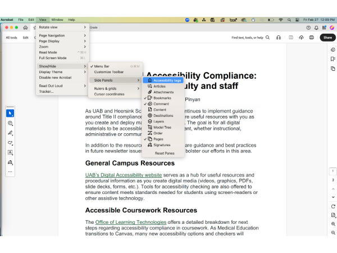Click the zoom out magnifier icon
Screen dimensions: 337x253
[x=333, y=233]
